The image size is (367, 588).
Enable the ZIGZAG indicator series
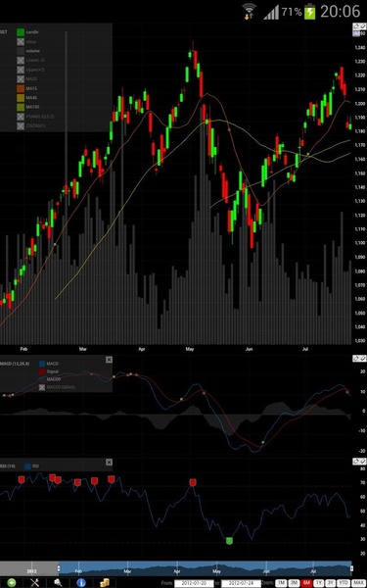click(21, 126)
